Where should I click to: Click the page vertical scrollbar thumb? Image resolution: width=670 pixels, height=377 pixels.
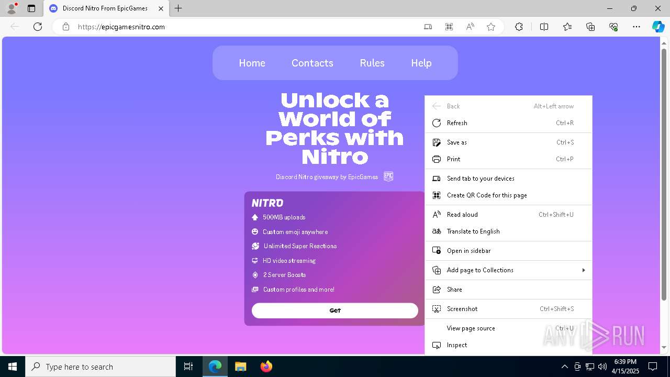[664, 174]
